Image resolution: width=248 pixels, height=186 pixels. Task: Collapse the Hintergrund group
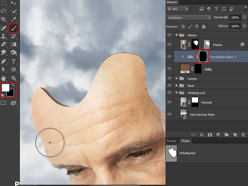click(x=176, y=93)
